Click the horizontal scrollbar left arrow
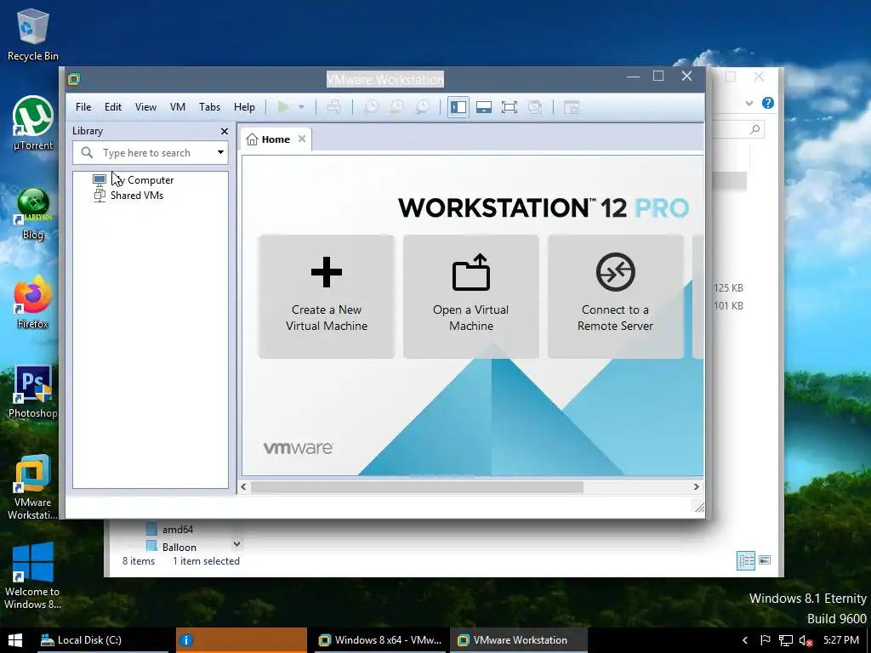 [243, 487]
